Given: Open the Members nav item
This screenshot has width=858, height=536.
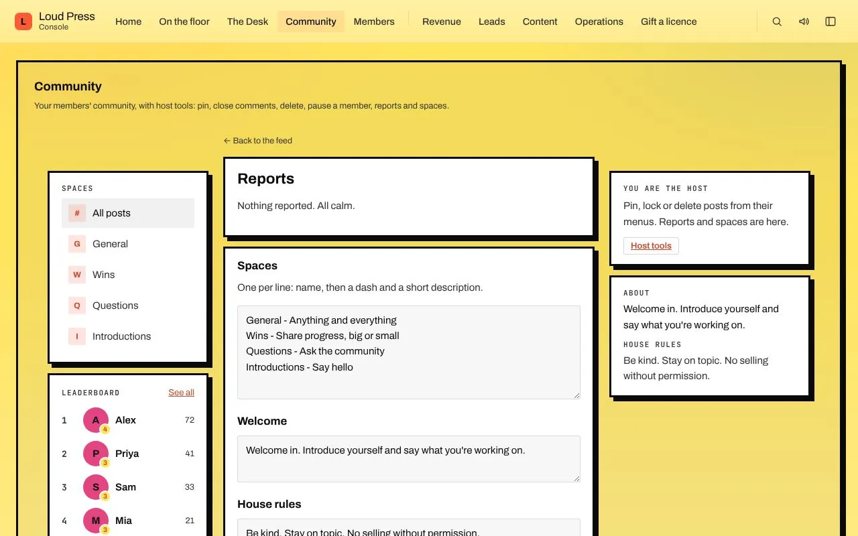Looking at the screenshot, I should pos(374,21).
